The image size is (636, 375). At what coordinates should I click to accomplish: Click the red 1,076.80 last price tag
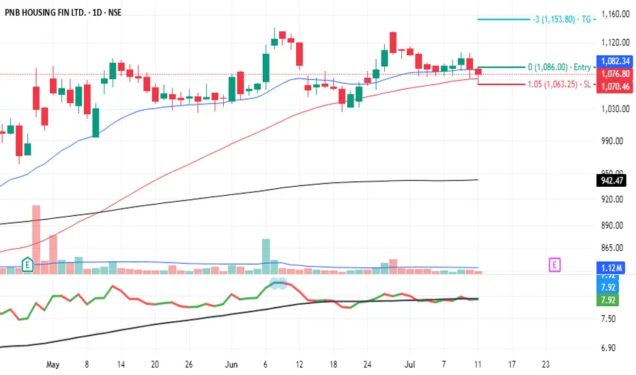pyautogui.click(x=614, y=74)
